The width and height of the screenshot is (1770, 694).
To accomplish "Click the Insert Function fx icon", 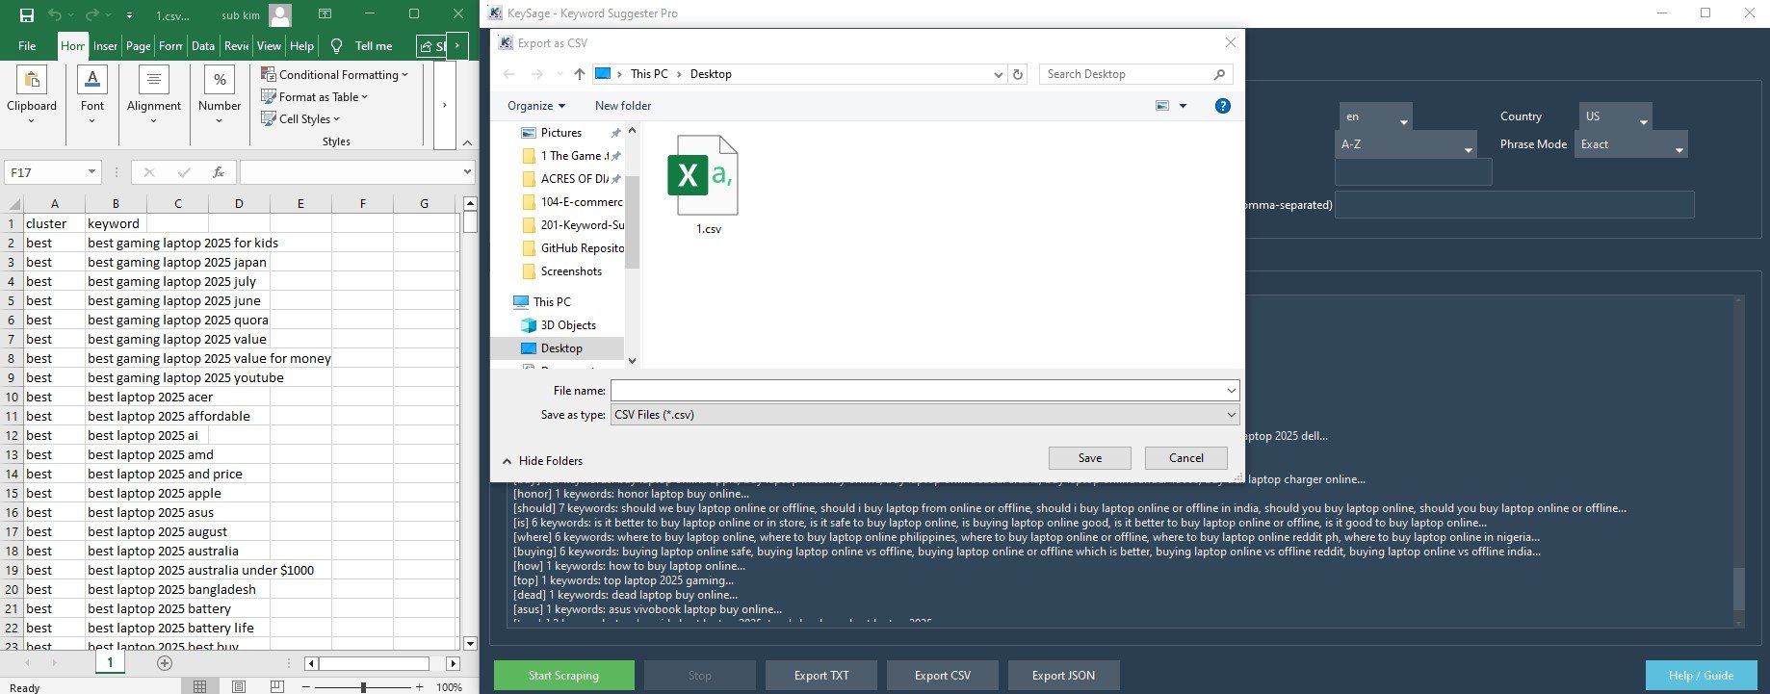I will coord(219,172).
